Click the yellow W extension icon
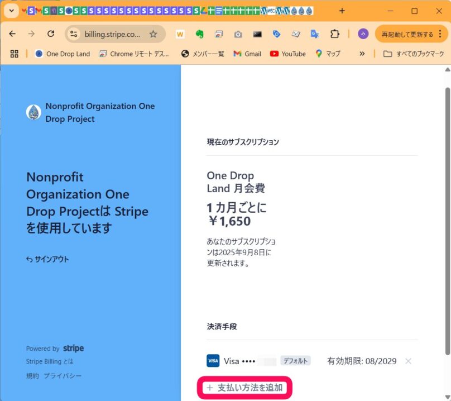 pyautogui.click(x=180, y=34)
